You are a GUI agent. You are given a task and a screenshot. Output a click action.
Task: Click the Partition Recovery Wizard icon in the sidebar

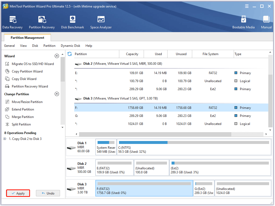(x=7, y=86)
